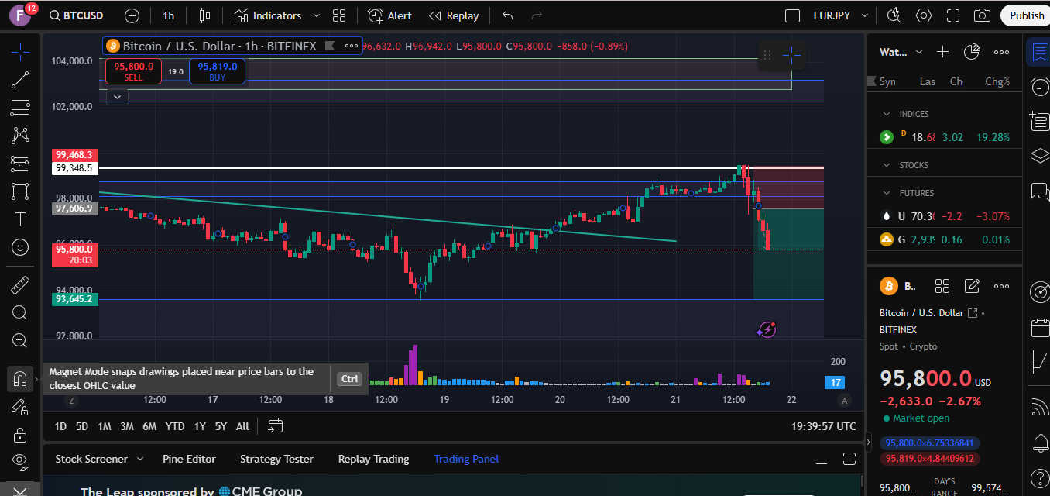This screenshot has height=496, width=1050.
Task: Open the 1h interval selector
Action: [169, 15]
